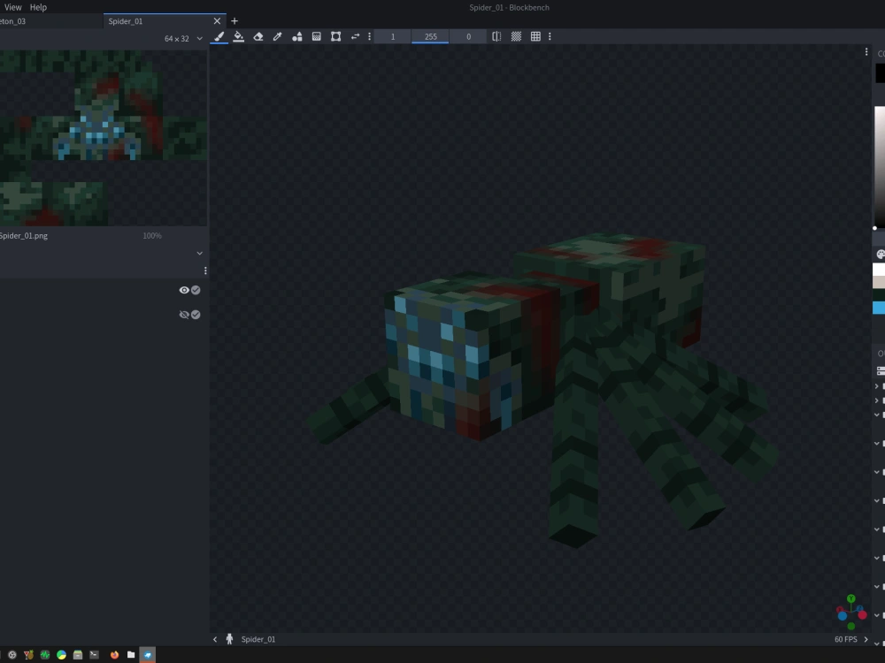Select the Paint Brush tool
Screen dimensions: 885x663
219,36
